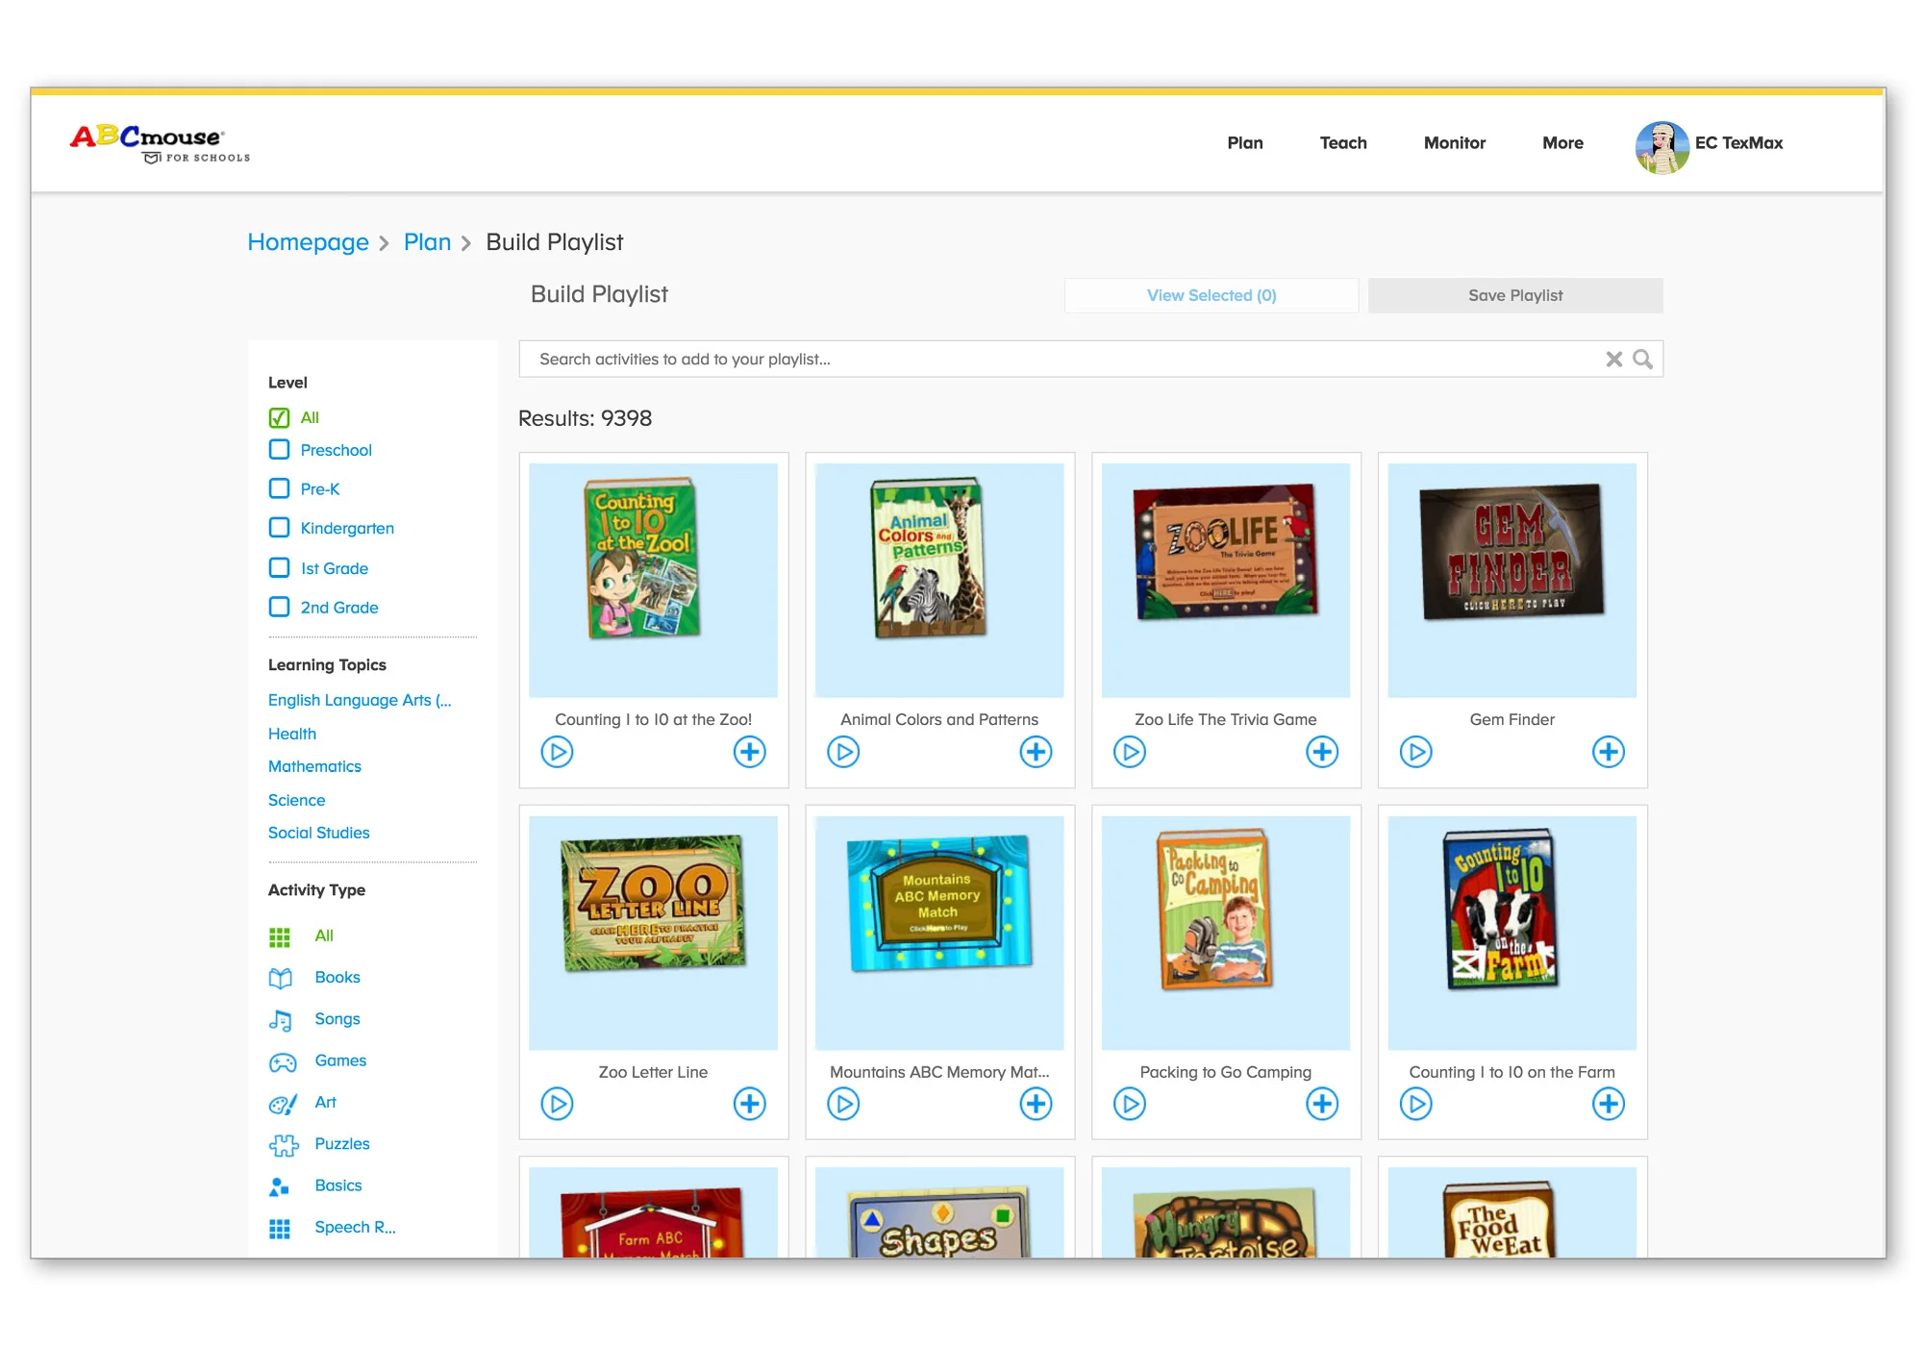This screenshot has height=1346, width=1923.
Task: Select the Games activity type label
Action: 340,1060
